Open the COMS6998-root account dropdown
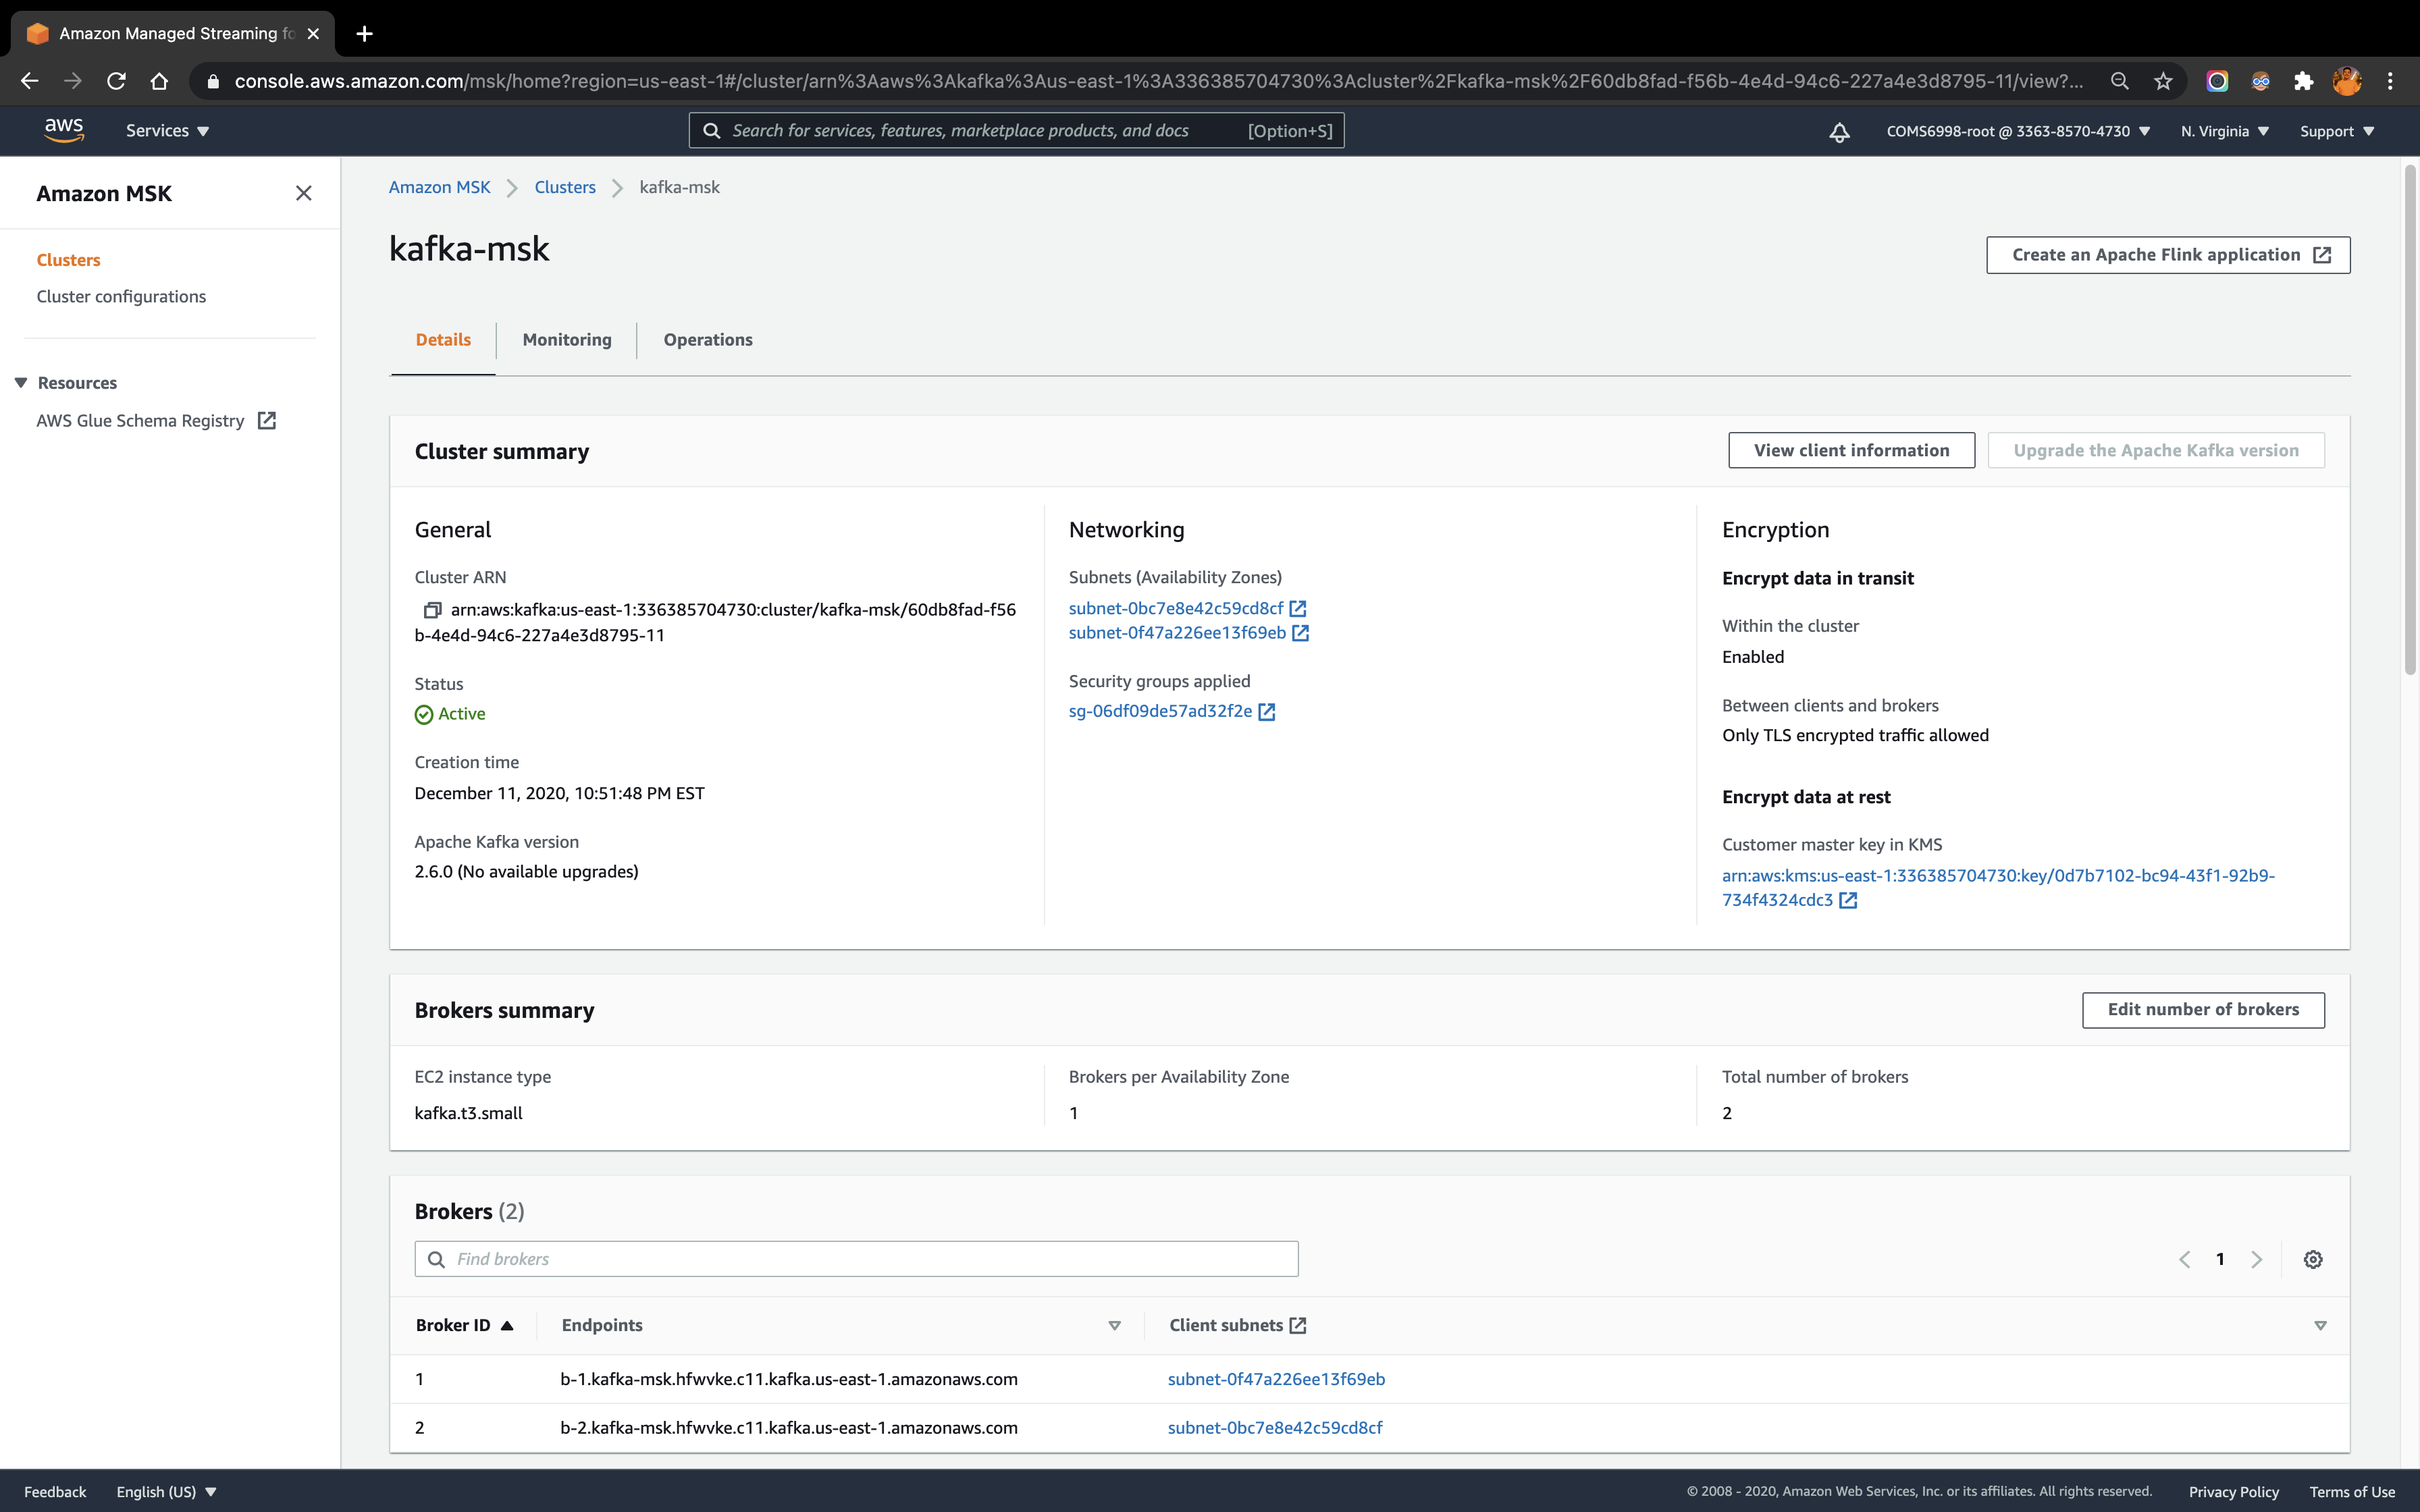This screenshot has width=2420, height=1512. pos(2017,131)
